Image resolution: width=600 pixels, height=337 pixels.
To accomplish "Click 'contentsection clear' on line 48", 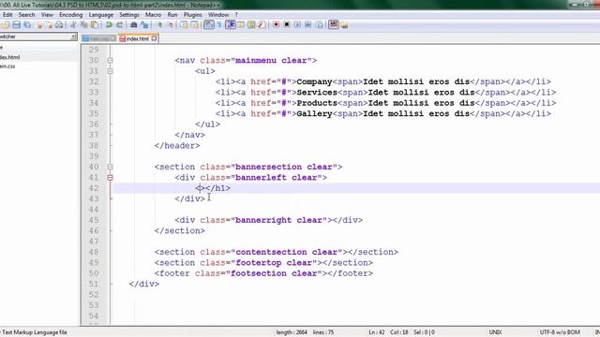I will [x=287, y=252].
